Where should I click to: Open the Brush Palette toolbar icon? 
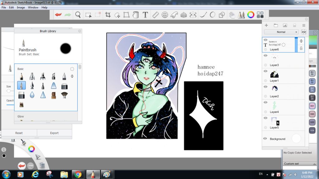[241, 15]
